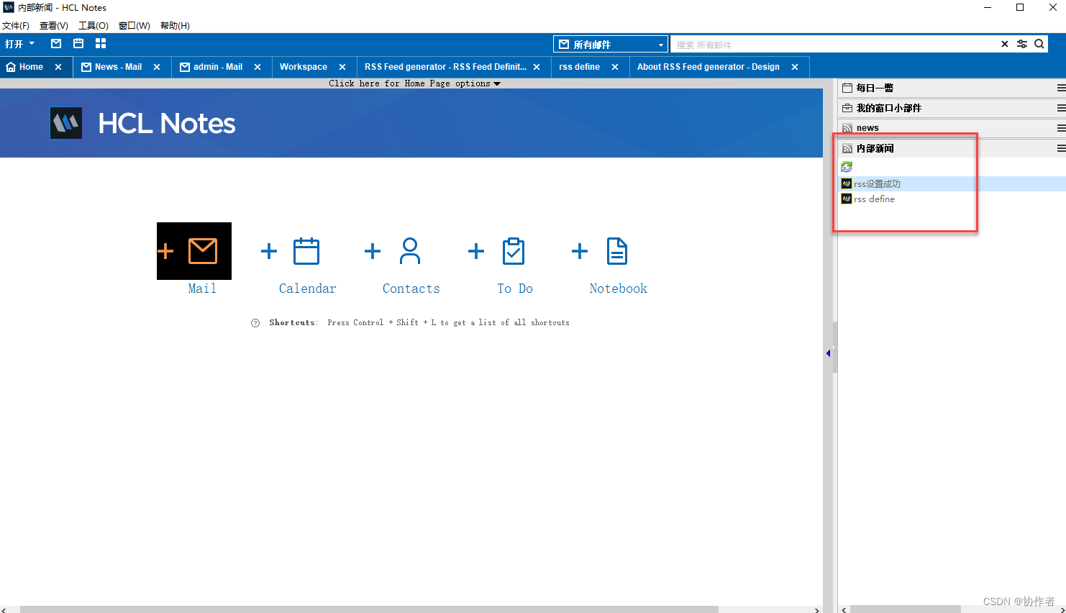Image resolution: width=1066 pixels, height=613 pixels.
Task: Open the search options sliders icon
Action: (x=1022, y=44)
